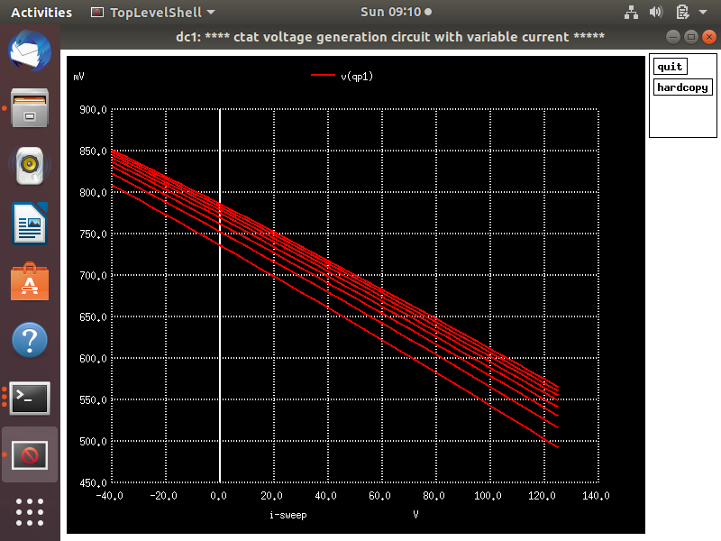Open the TopLevelShell menu
The width and height of the screenshot is (721, 541).
point(151,12)
